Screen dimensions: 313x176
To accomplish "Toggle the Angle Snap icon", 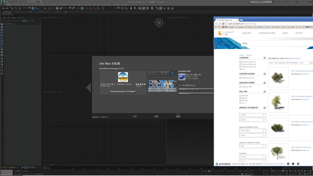I will tap(91, 8).
